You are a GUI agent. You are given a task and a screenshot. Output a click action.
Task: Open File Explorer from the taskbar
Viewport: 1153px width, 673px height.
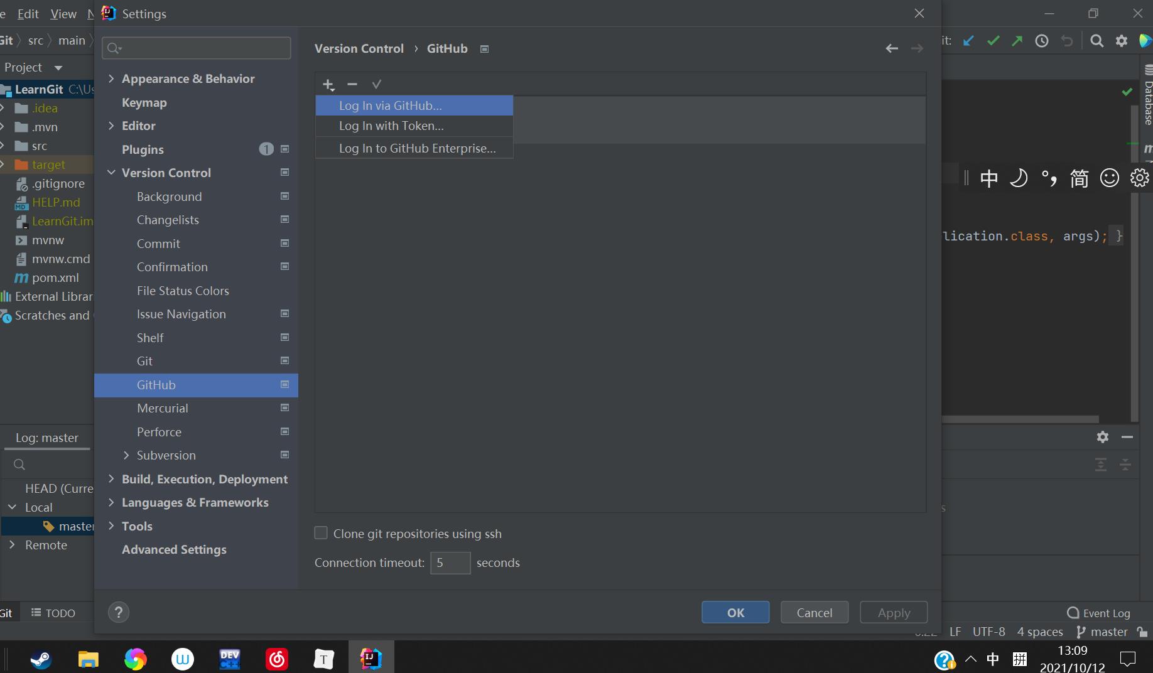tap(89, 659)
